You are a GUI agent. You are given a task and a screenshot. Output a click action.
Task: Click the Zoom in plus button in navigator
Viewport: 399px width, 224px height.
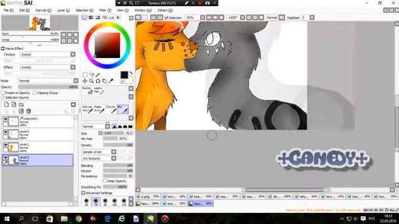(69, 34)
